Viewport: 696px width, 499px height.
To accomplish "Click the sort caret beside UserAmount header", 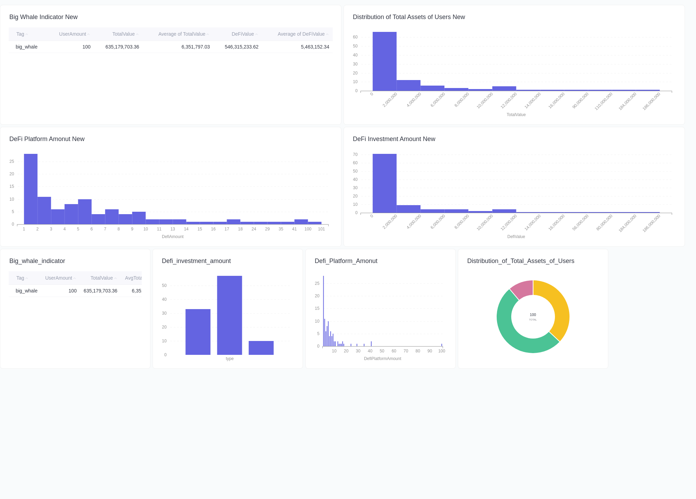I will tap(88, 34).
